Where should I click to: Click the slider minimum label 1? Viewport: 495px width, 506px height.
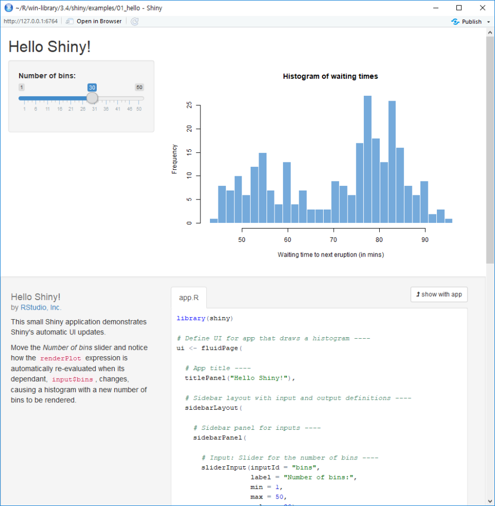(x=22, y=87)
